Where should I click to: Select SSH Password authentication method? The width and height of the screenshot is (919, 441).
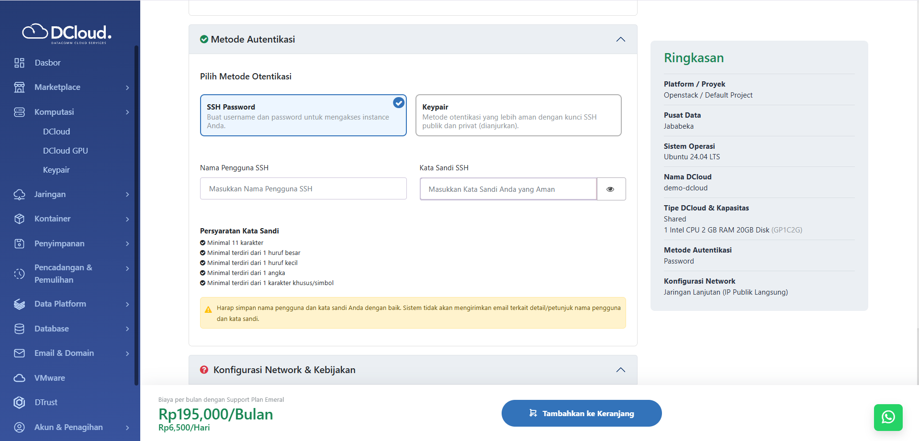point(303,115)
